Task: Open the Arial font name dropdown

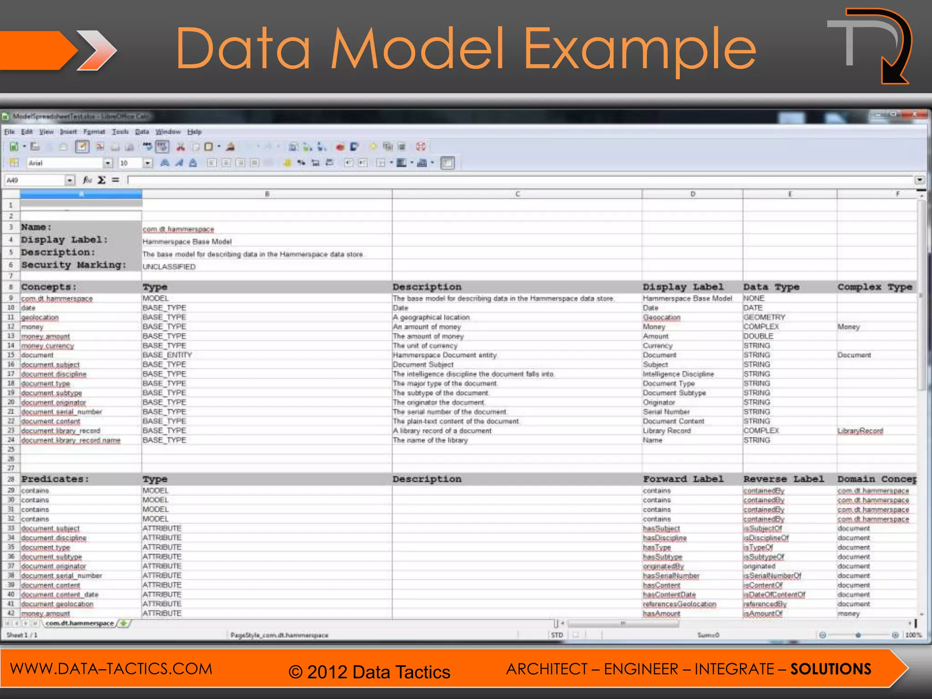Action: (108, 163)
